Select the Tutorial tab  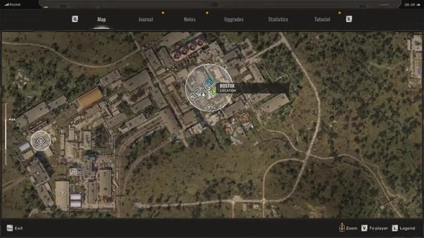pyautogui.click(x=322, y=19)
